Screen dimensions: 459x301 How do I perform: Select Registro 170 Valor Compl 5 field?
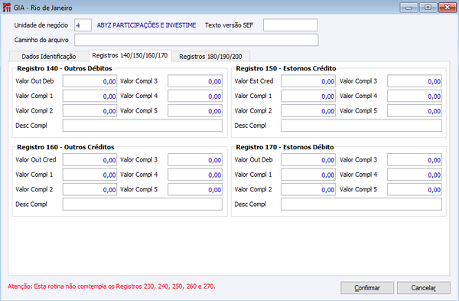pos(415,189)
